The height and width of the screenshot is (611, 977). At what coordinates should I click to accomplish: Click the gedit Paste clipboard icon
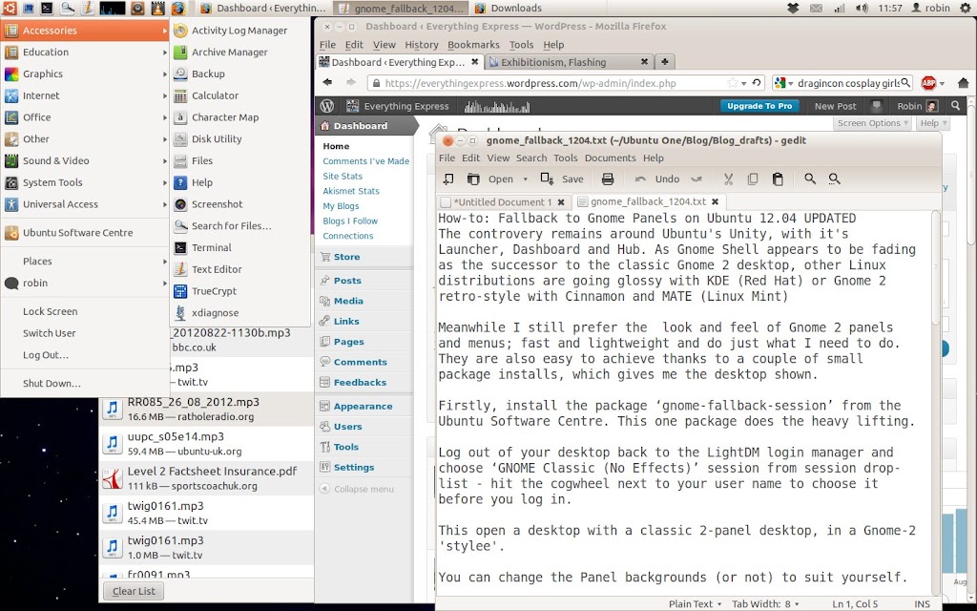point(778,179)
